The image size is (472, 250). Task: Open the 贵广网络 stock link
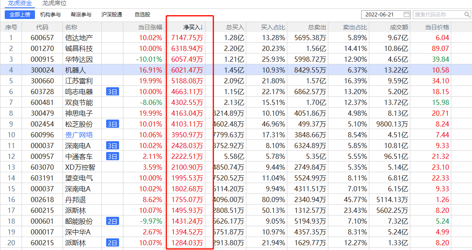(79, 135)
